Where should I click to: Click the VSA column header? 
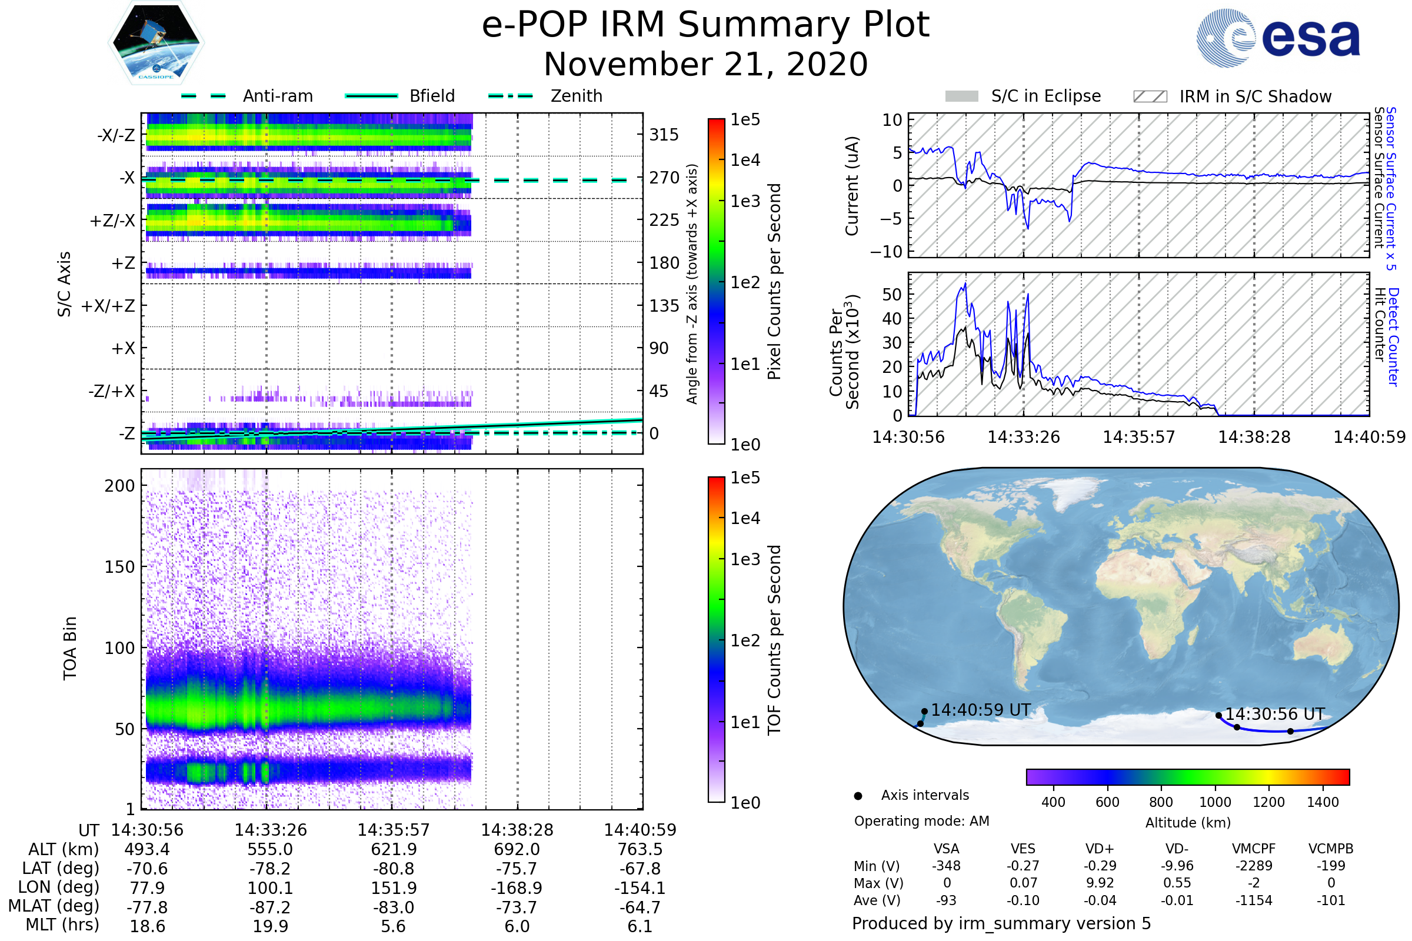pos(946,849)
